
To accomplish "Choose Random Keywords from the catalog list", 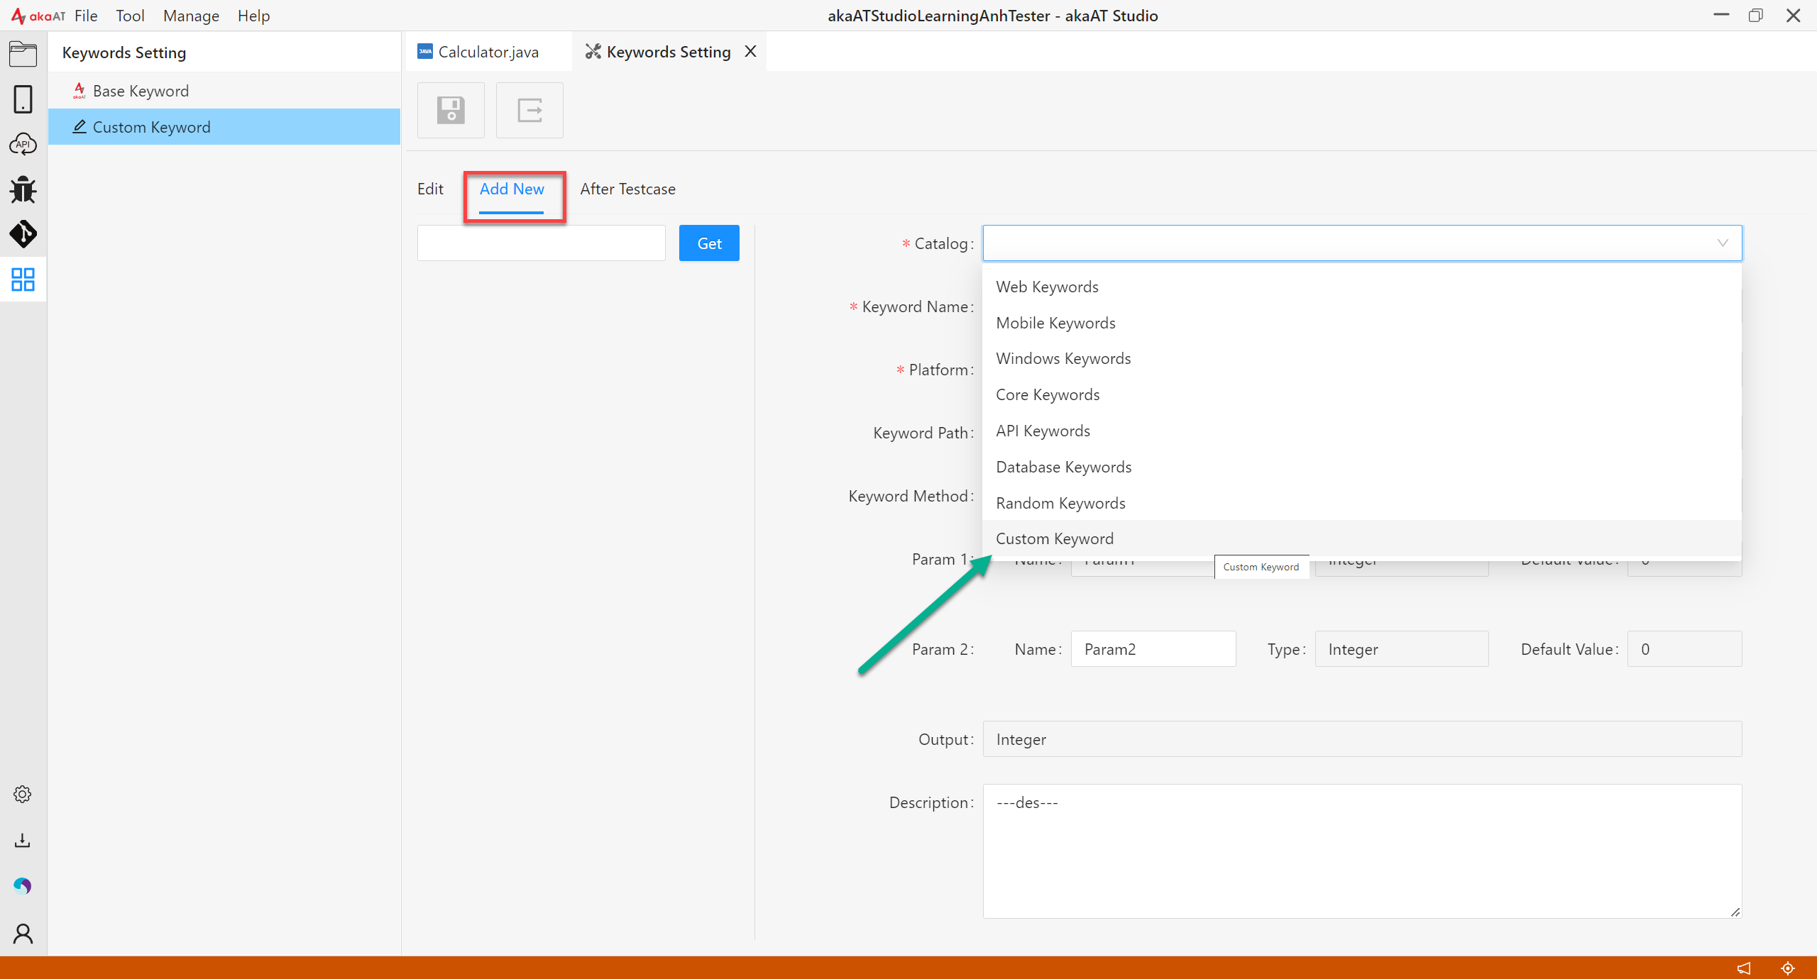I will (1362, 503).
